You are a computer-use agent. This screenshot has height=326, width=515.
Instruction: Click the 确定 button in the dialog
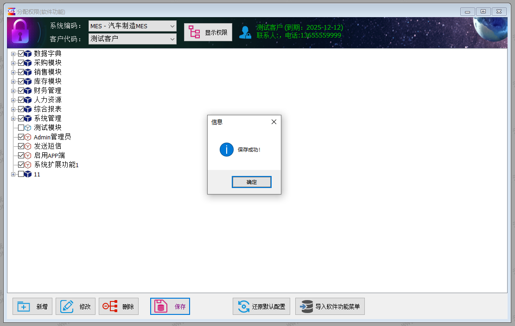tap(252, 182)
